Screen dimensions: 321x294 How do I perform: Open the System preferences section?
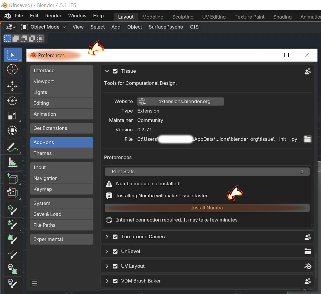click(x=62, y=203)
